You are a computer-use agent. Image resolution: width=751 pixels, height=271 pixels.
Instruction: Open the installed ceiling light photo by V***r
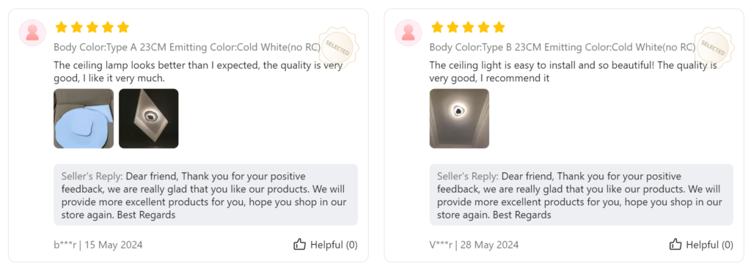pos(459,119)
